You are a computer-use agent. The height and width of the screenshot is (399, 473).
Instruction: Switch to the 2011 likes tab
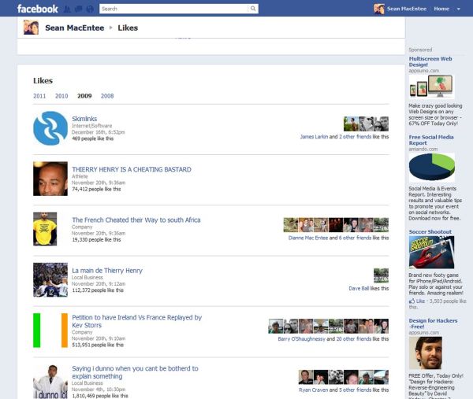coord(39,96)
